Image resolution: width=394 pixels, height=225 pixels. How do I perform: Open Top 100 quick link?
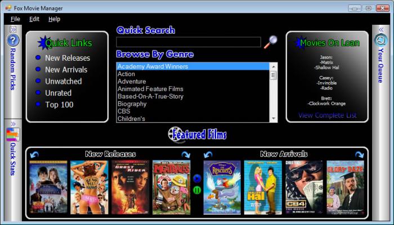point(59,105)
